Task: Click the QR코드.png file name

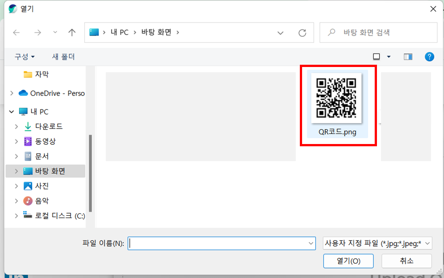Action: click(x=337, y=132)
